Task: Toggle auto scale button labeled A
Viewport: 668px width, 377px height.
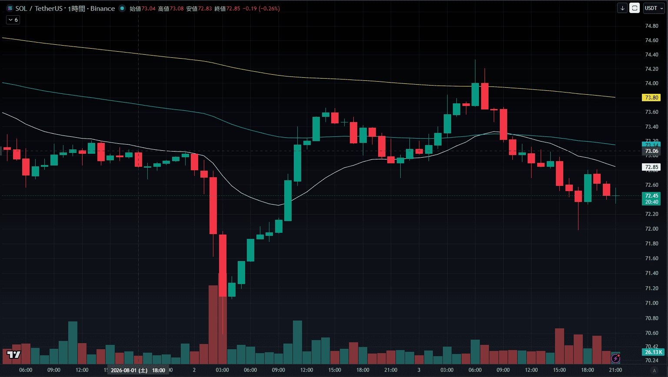Action: click(x=654, y=370)
